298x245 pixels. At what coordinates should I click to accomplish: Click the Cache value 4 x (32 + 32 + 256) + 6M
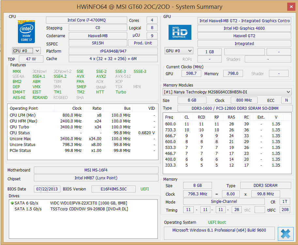[113, 59]
